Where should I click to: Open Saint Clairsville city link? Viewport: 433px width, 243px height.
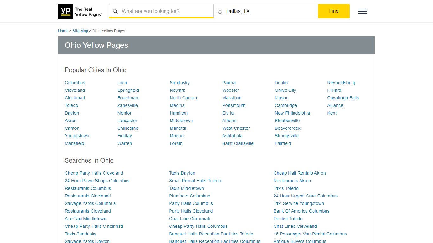pos(238,143)
